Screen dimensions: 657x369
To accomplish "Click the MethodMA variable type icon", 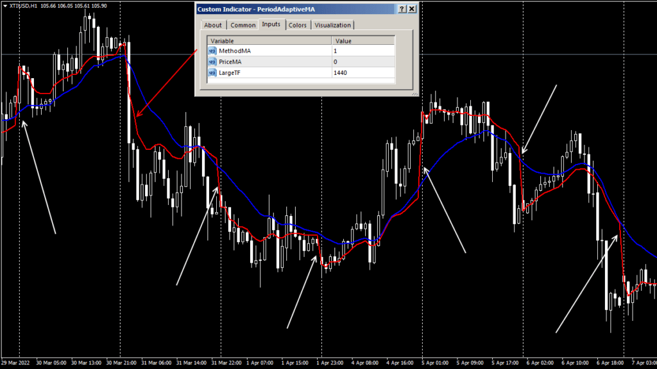I will point(212,51).
